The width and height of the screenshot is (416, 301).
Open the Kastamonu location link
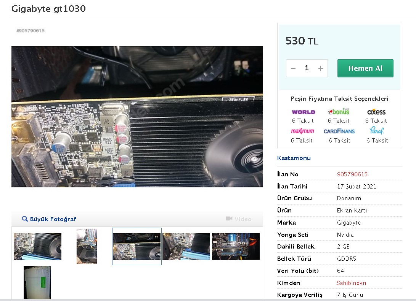click(x=294, y=158)
